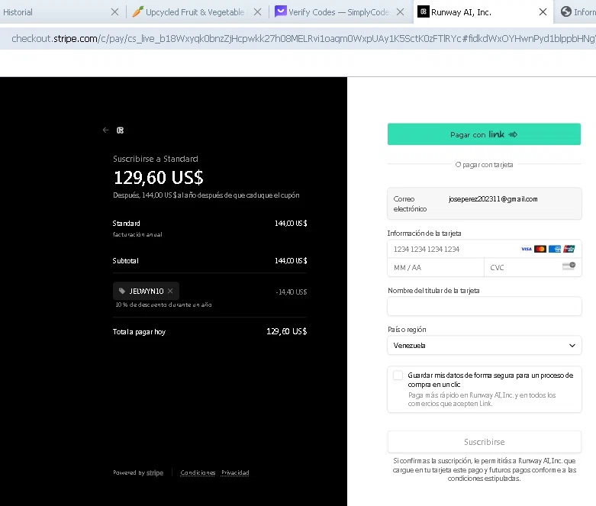Click the Stripe checkout URL address bar
The image size is (596, 506).
click(x=298, y=38)
